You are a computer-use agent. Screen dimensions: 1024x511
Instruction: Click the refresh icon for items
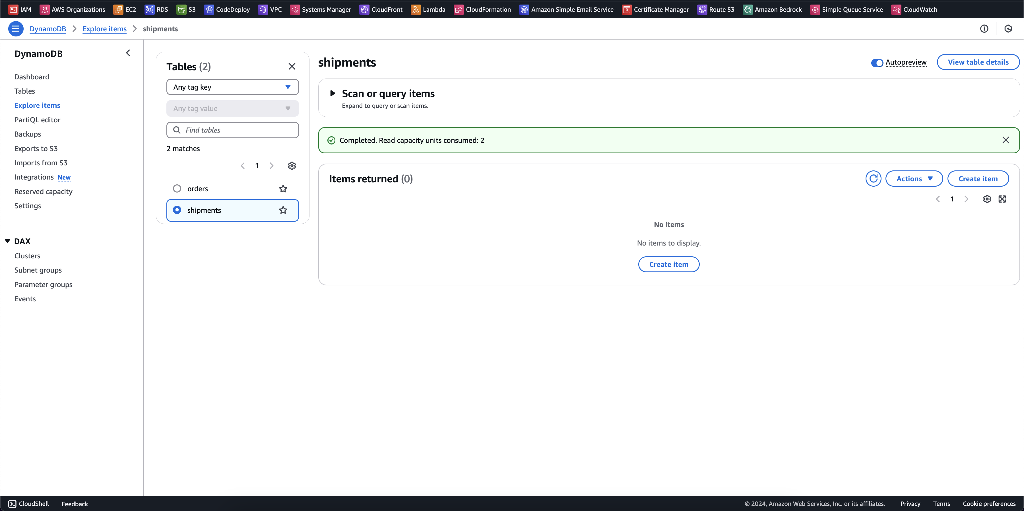pos(874,178)
